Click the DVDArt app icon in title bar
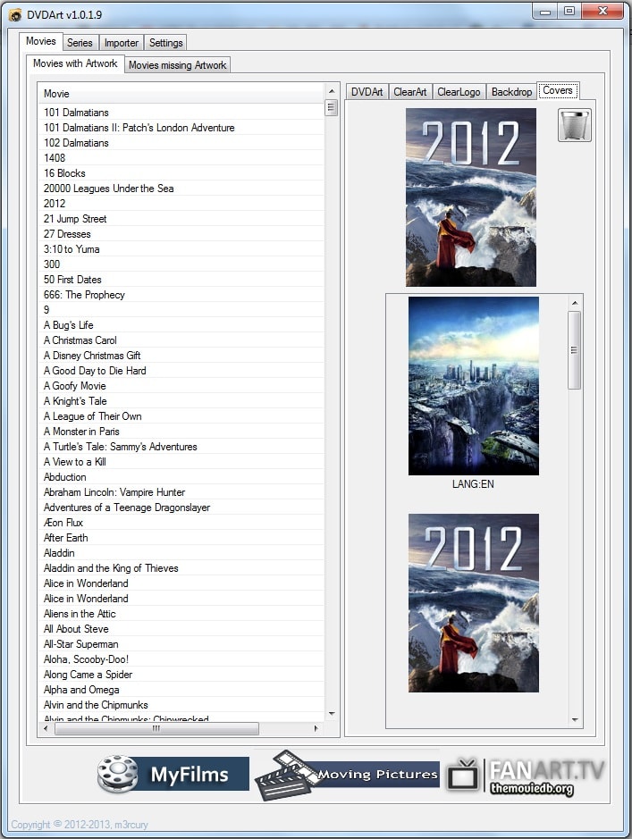Image resolution: width=632 pixels, height=839 pixels. click(15, 15)
